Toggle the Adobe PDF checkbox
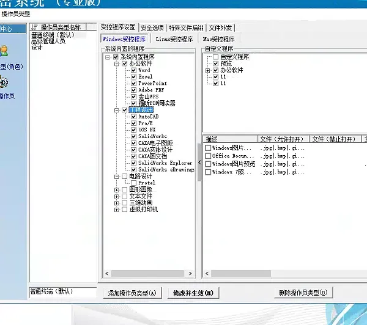 [x=133, y=90]
